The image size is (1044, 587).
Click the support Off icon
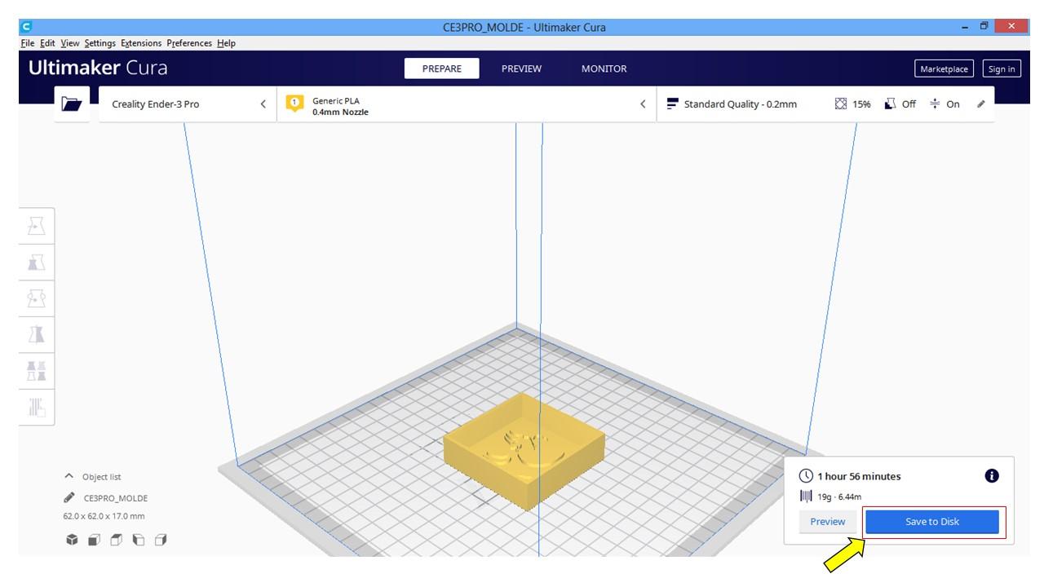click(891, 104)
